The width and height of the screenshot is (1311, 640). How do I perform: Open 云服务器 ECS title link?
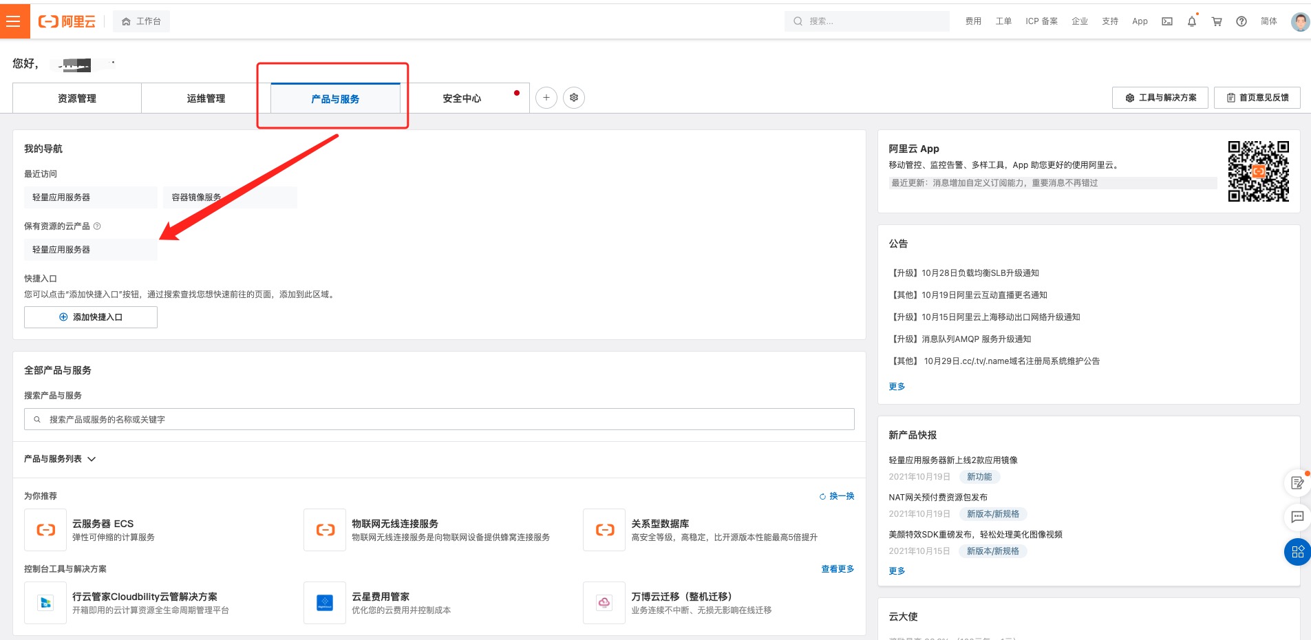tap(103, 524)
